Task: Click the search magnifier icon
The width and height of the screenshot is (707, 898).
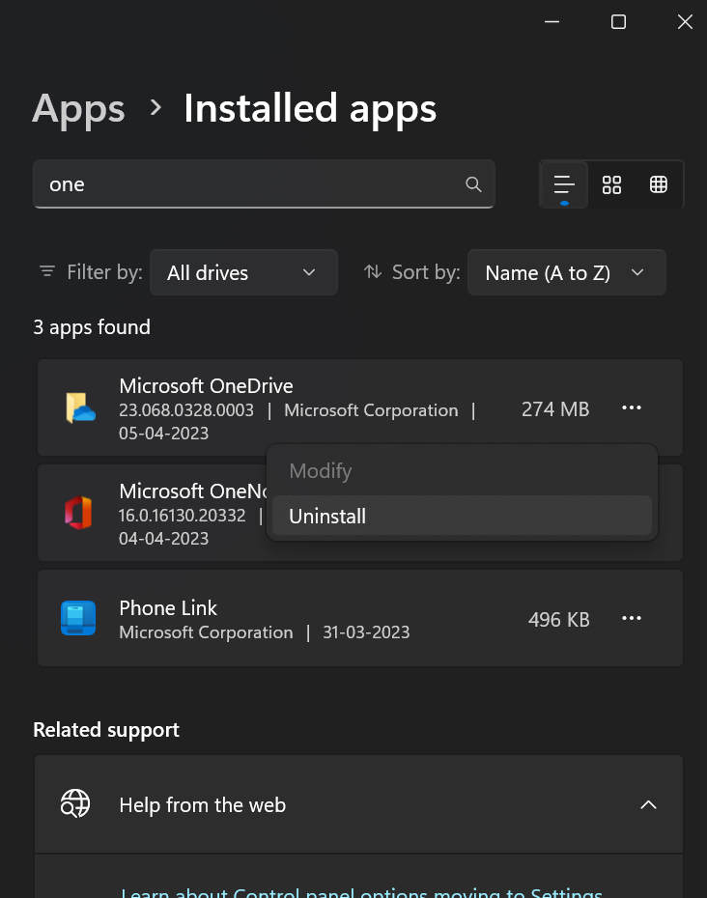Action: click(473, 184)
